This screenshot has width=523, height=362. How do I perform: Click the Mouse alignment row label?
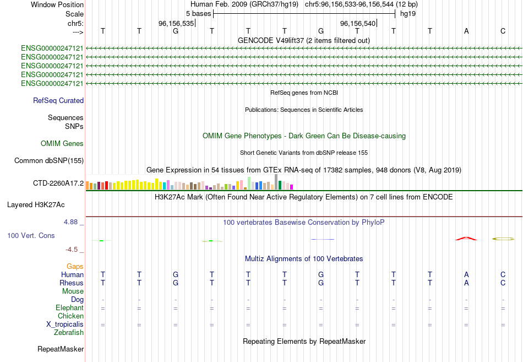(x=73, y=291)
